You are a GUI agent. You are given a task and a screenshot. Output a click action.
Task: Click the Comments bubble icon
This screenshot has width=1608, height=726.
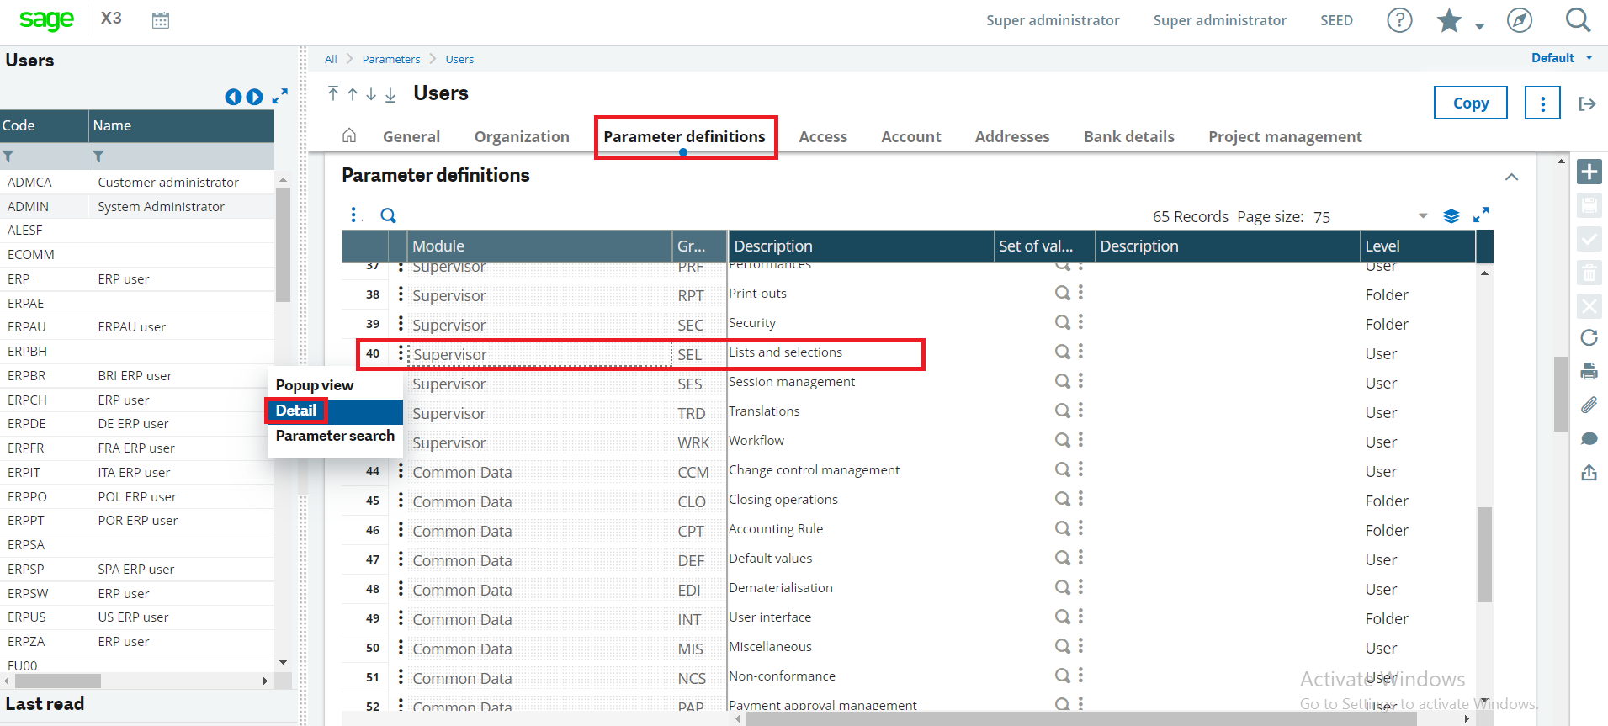[x=1589, y=438]
